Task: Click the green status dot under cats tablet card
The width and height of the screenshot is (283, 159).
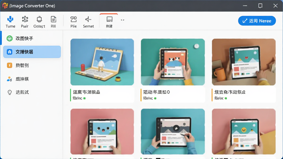Action: [155, 98]
